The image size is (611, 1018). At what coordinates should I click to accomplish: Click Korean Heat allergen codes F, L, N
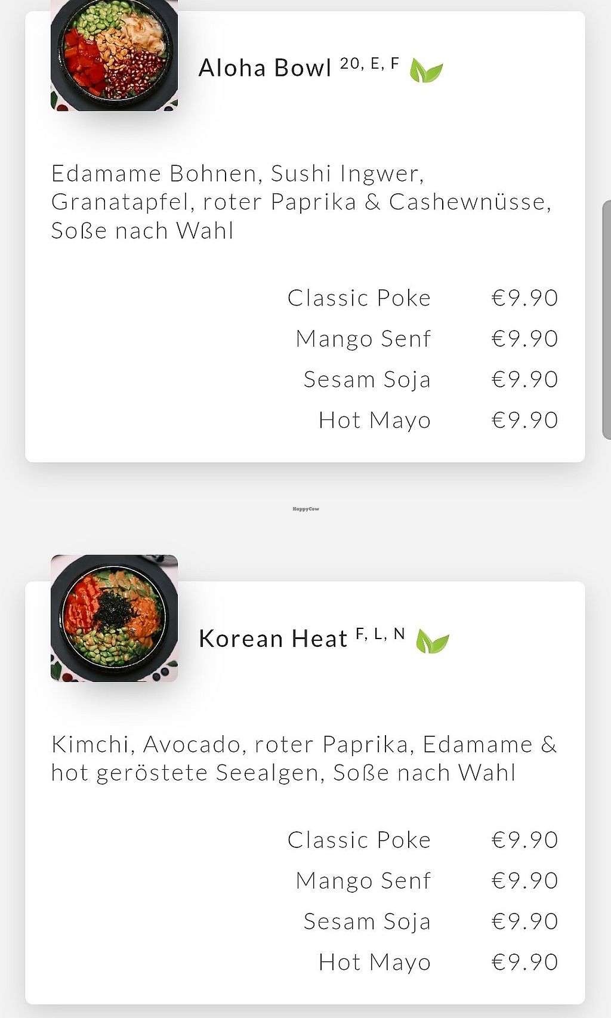(380, 634)
